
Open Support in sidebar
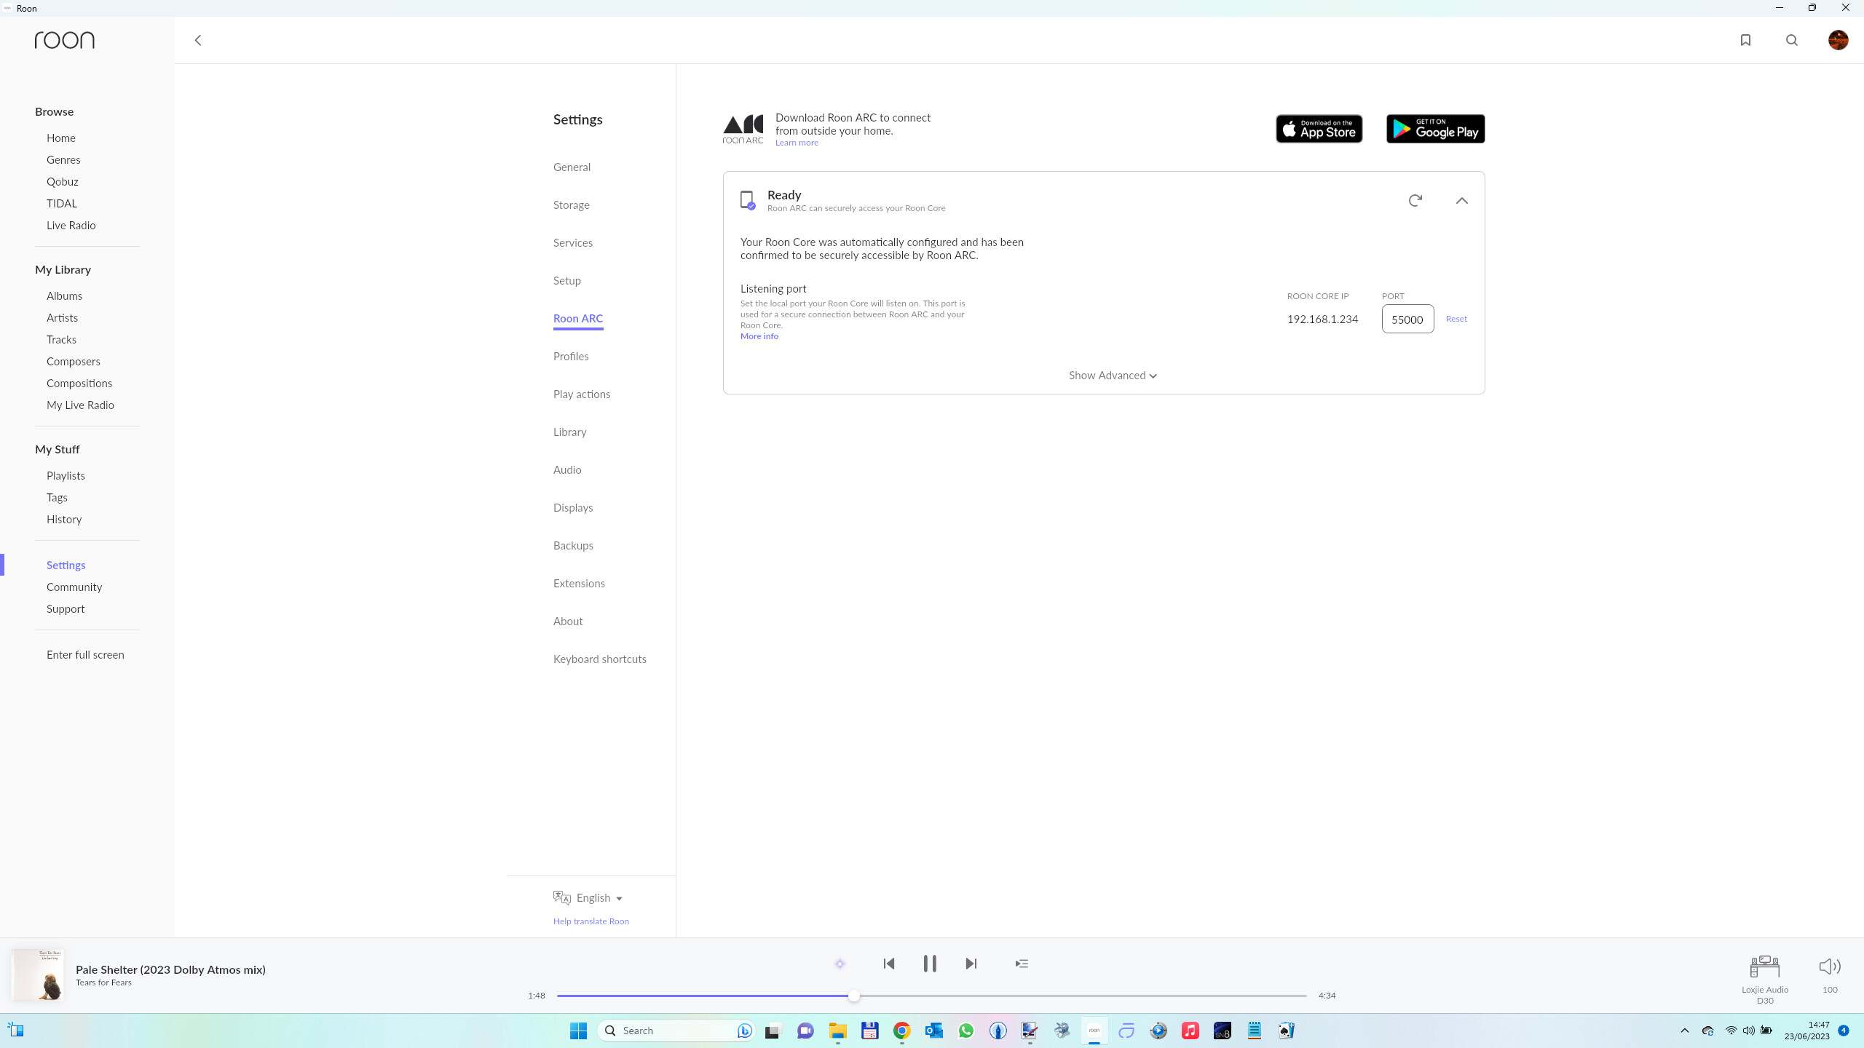pos(66,609)
